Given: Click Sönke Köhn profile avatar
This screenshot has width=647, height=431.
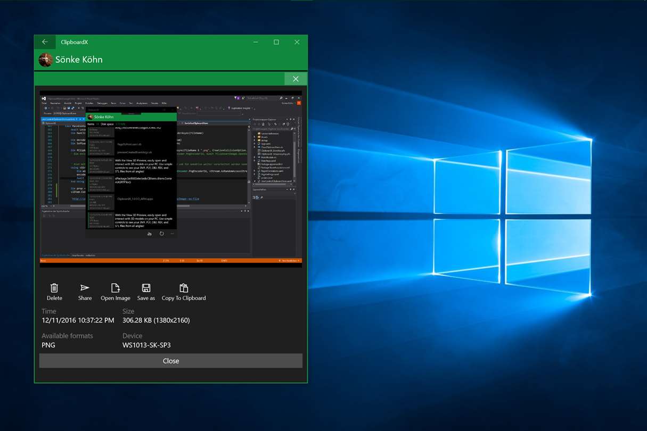Looking at the screenshot, I should pos(46,60).
